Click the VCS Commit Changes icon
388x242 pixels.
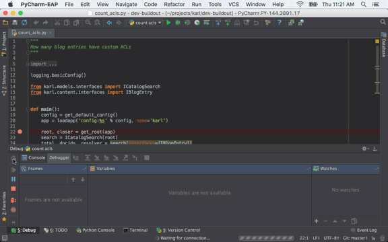(x=228, y=23)
